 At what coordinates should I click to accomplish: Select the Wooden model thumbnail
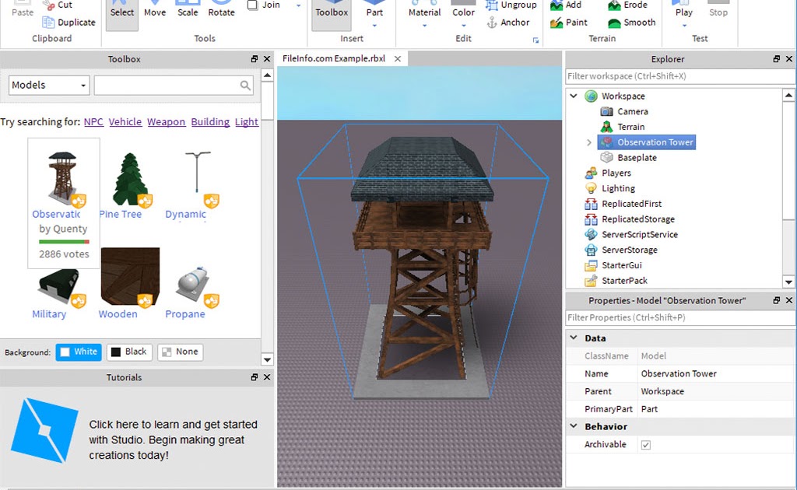tap(130, 277)
